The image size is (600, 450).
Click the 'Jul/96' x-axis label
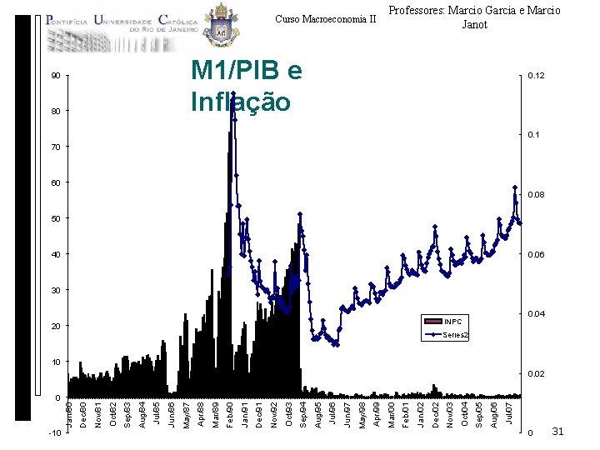click(332, 414)
